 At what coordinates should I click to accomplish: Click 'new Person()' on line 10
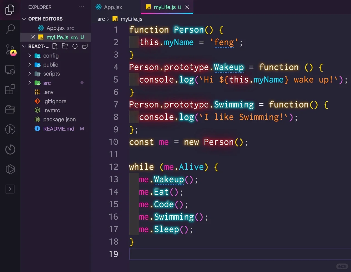[x=214, y=142]
